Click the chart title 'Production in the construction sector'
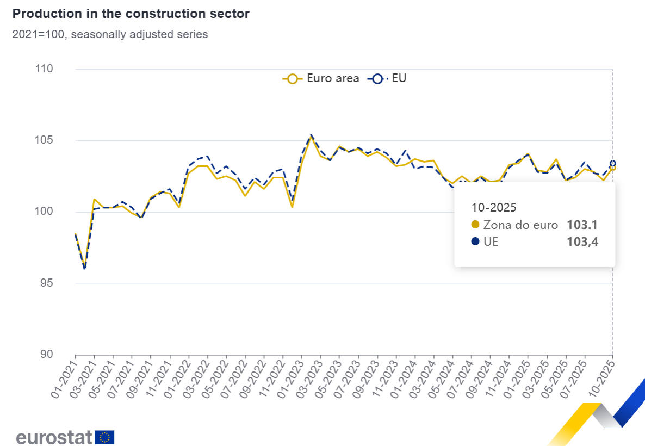This screenshot has width=645, height=446. pyautogui.click(x=131, y=14)
